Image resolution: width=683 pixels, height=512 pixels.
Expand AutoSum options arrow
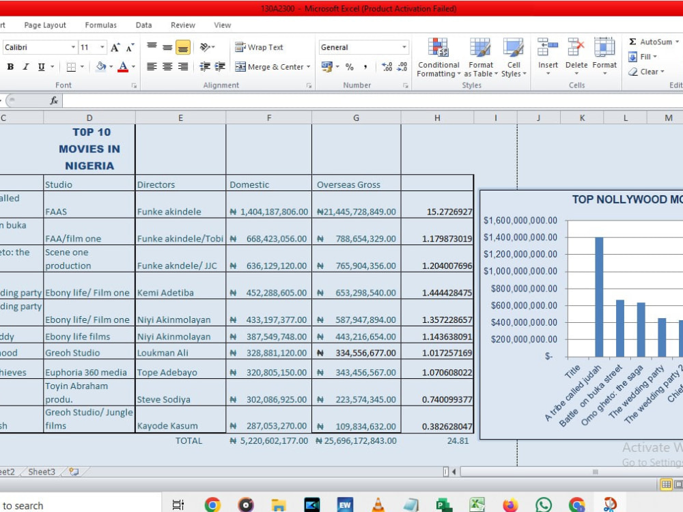click(677, 42)
